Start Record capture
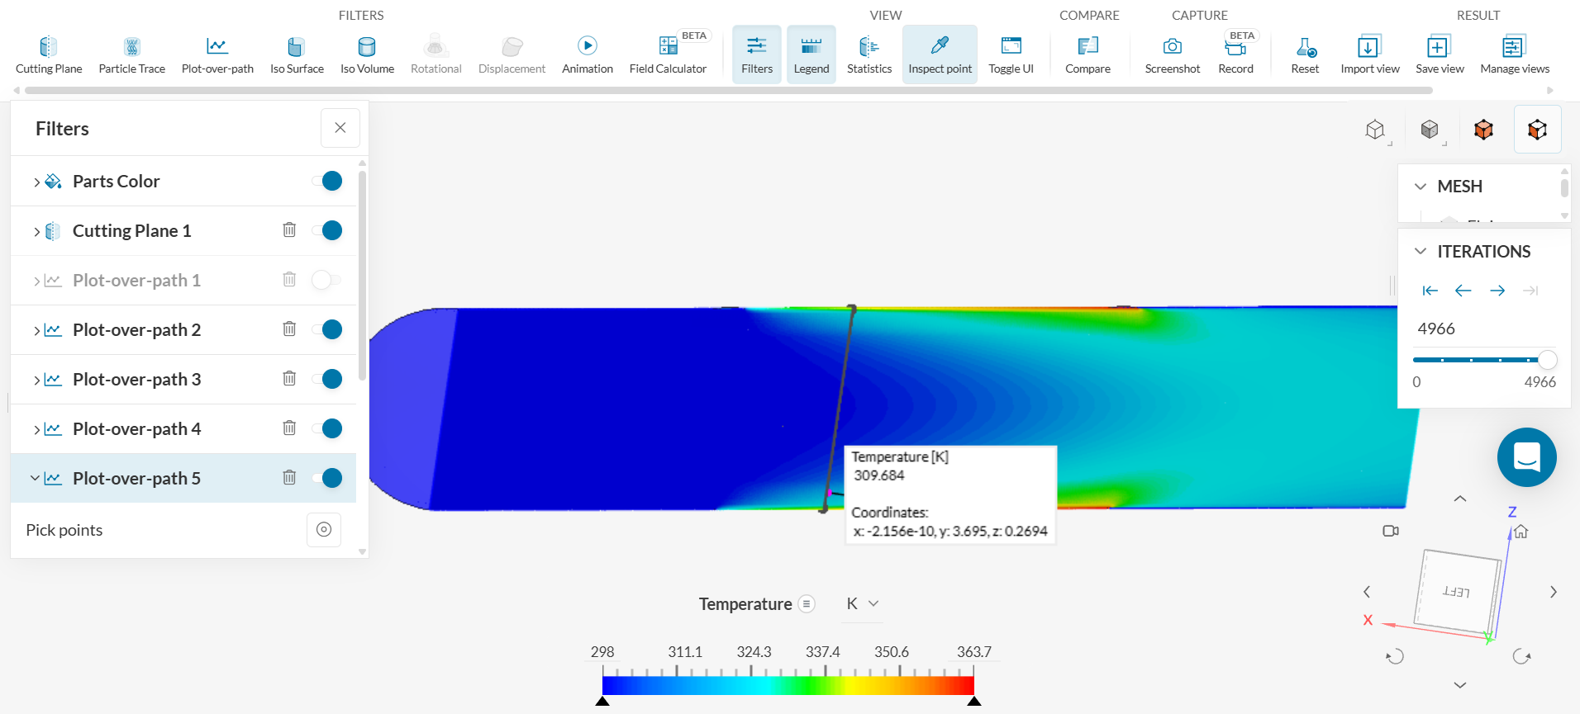 click(x=1235, y=54)
